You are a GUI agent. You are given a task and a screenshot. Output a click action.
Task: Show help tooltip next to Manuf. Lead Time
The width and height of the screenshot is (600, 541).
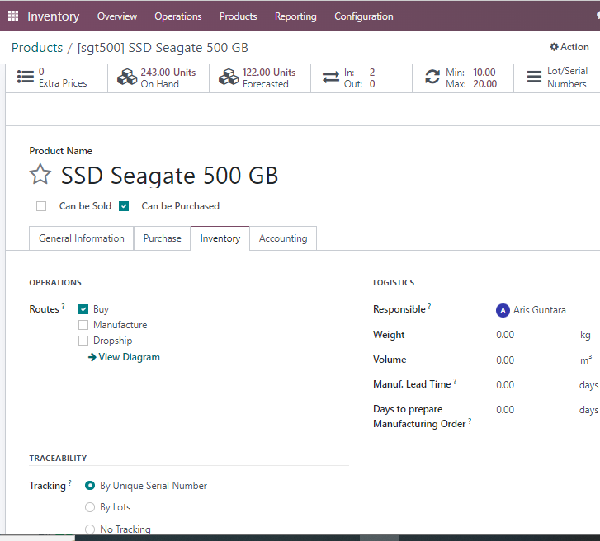455,381
